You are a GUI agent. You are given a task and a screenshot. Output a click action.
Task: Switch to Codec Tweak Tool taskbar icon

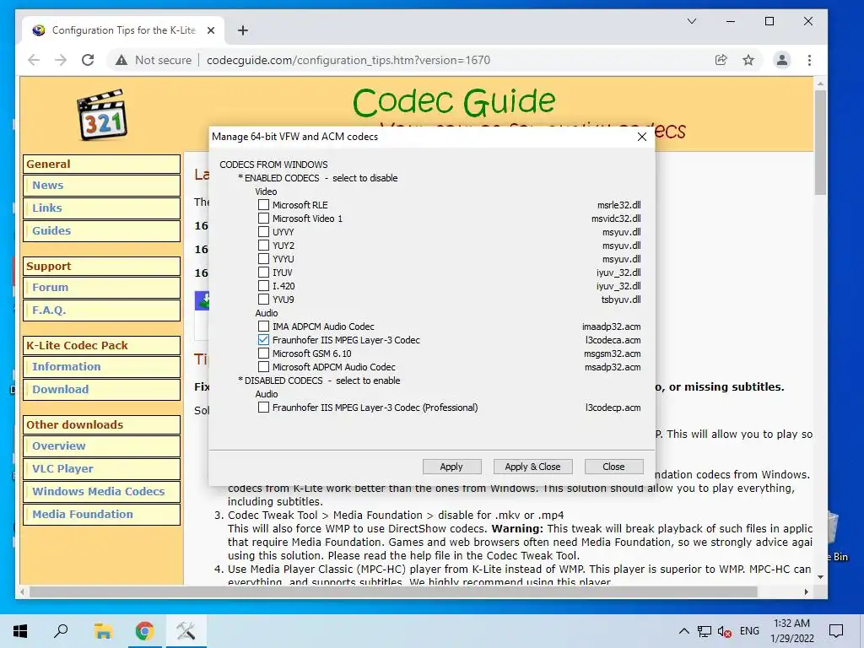pos(185,631)
